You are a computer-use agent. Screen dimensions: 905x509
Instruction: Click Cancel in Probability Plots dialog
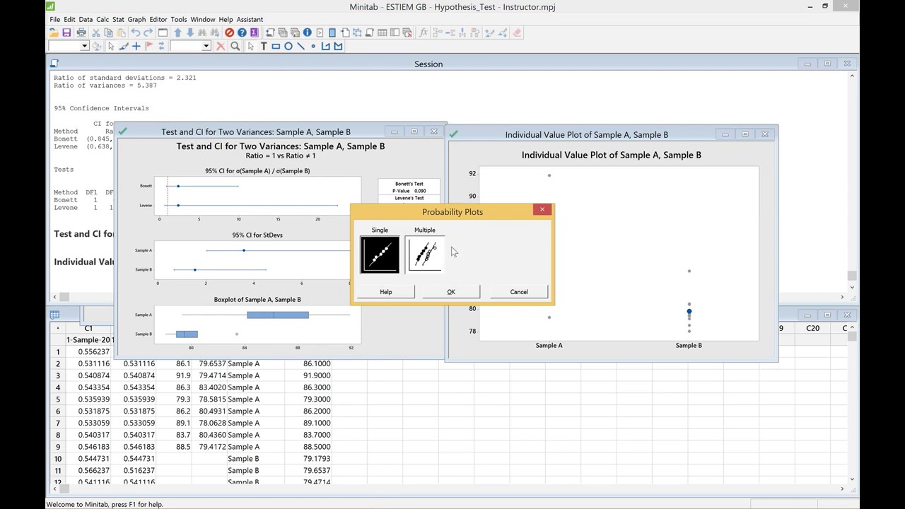click(x=519, y=292)
